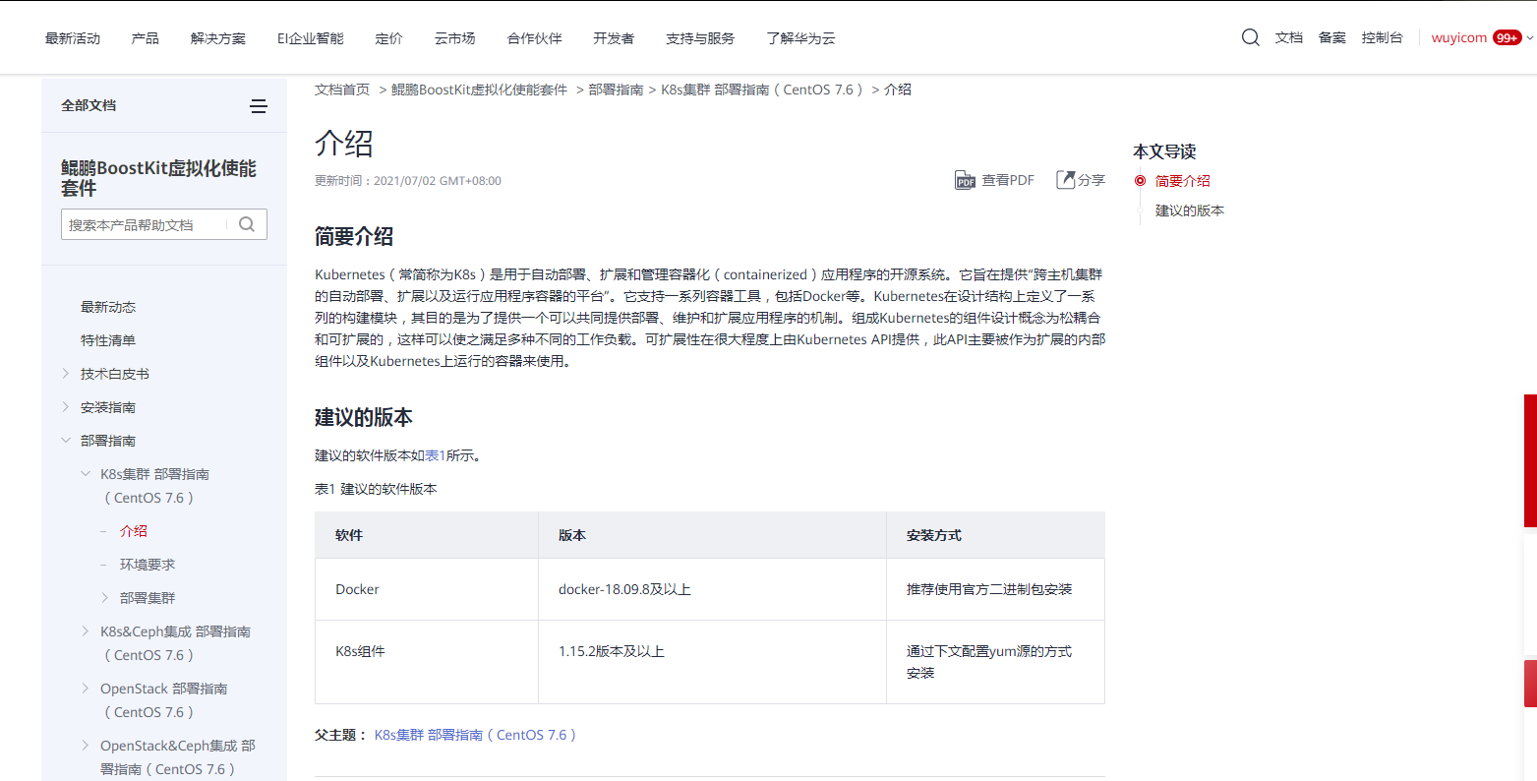The width and height of the screenshot is (1537, 781).
Task: Click the PDF icon to view PDF
Action: tap(965, 180)
